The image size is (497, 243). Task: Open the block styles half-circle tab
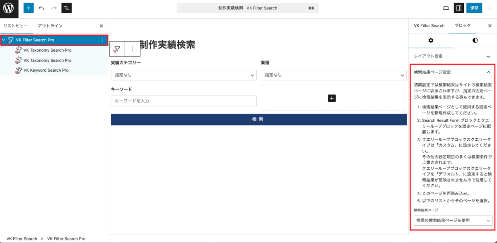coord(475,40)
